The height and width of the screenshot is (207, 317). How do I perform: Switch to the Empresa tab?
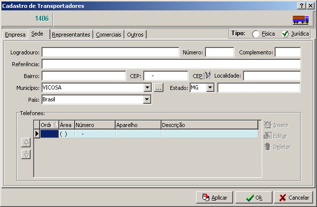click(15, 35)
